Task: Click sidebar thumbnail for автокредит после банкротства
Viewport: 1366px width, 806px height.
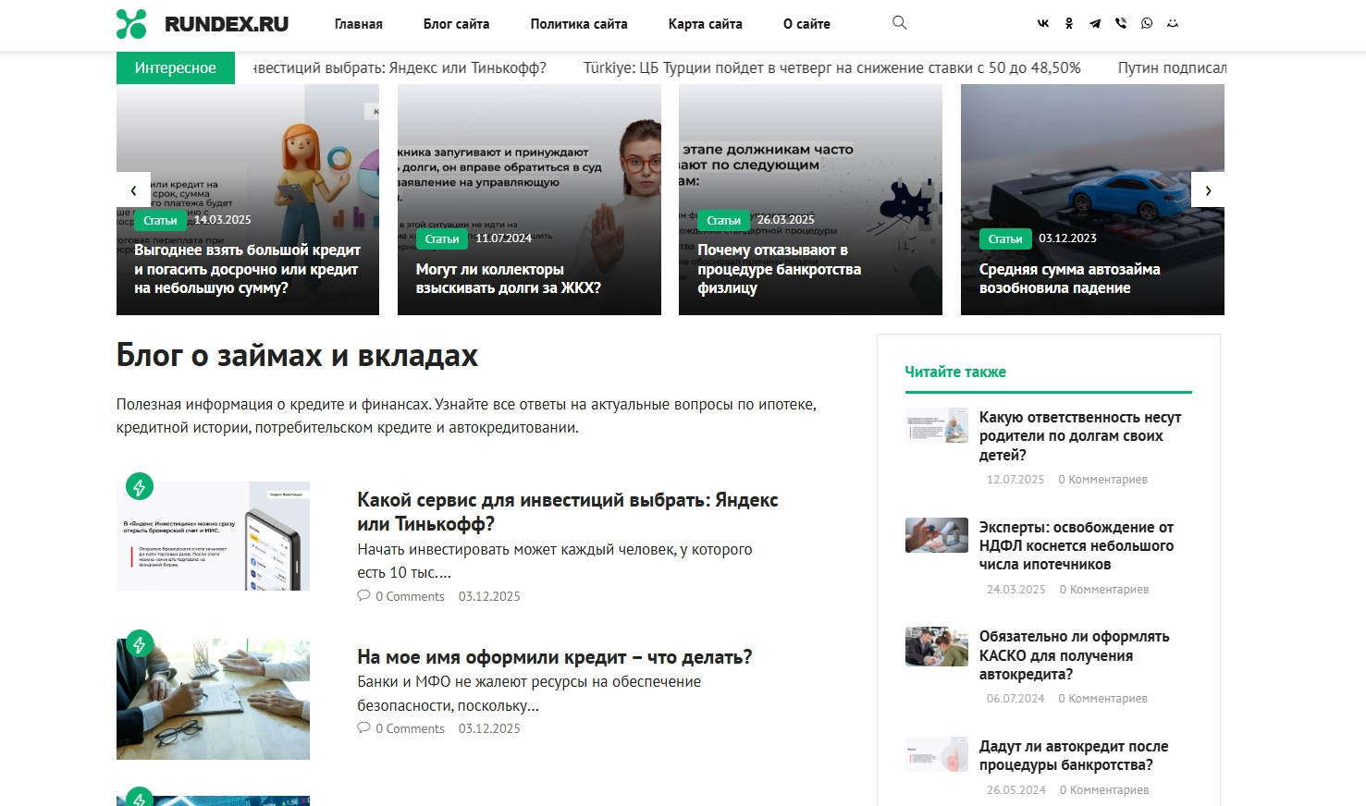Action: tap(937, 754)
